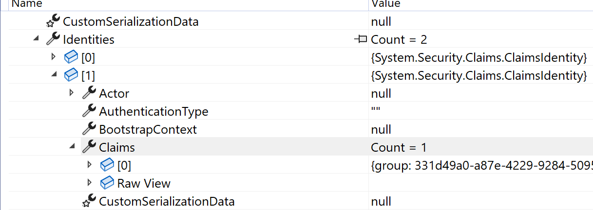Select the AuthenticationType row label
593x210 pixels.
tap(153, 112)
